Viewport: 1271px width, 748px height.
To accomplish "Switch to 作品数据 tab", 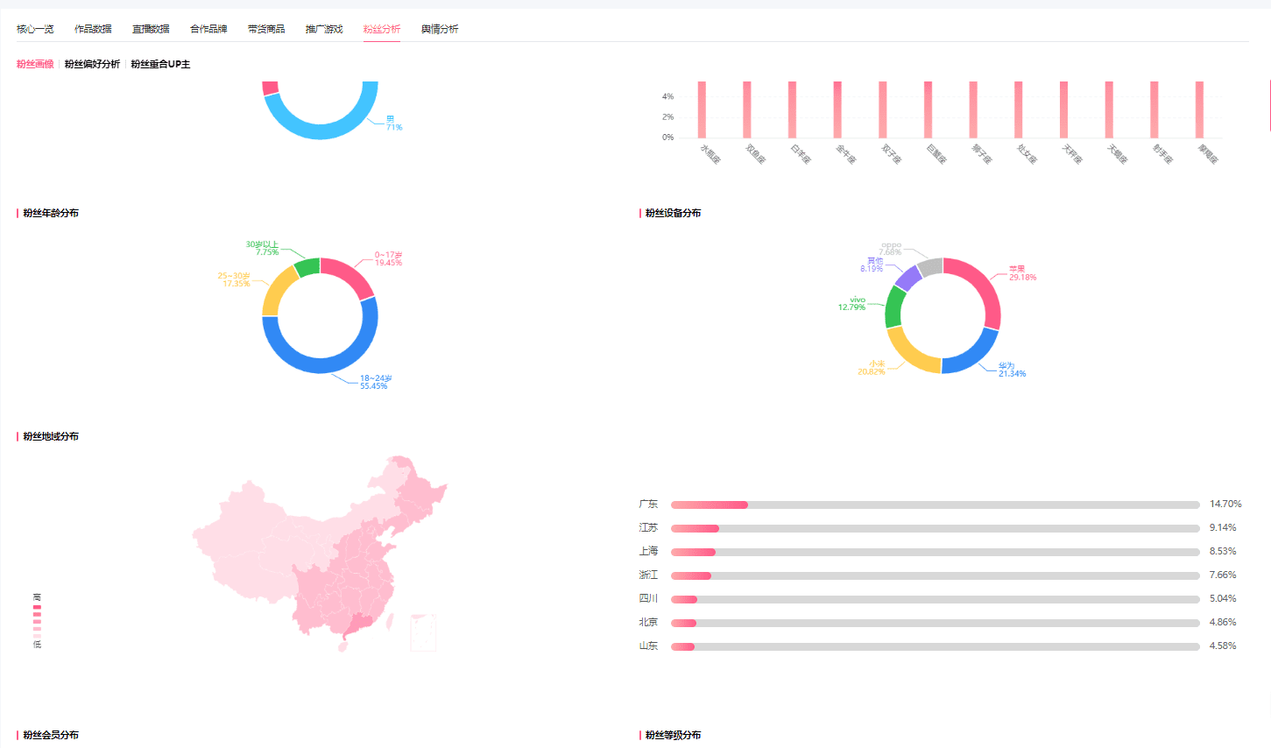I will coord(93,29).
